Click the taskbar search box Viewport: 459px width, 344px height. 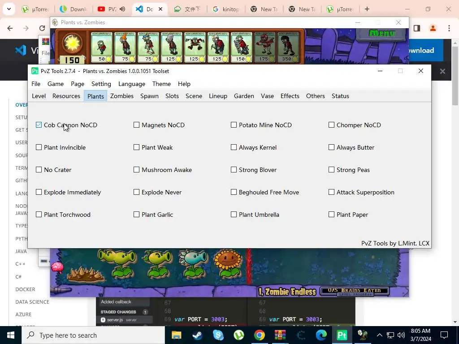(x=93, y=335)
